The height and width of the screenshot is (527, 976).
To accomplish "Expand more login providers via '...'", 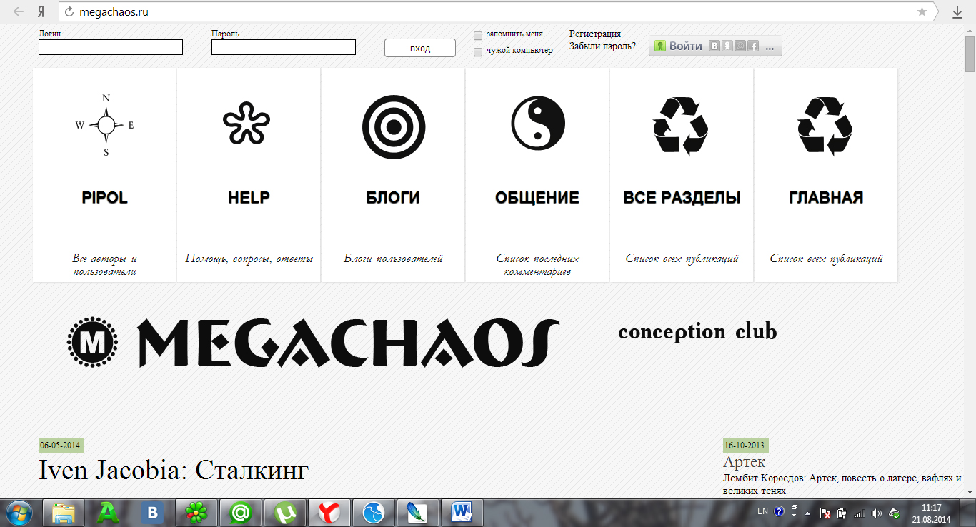I will point(770,47).
